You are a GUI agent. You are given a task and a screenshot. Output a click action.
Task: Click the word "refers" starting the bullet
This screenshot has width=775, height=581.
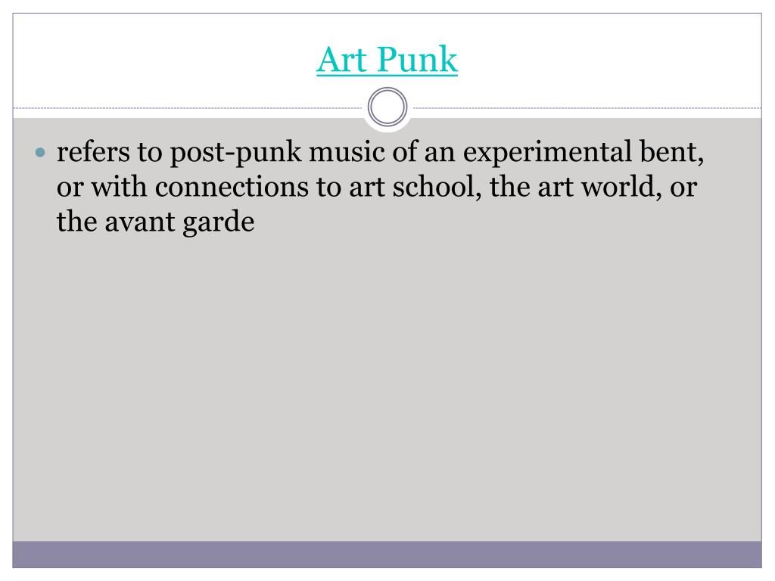(93, 152)
